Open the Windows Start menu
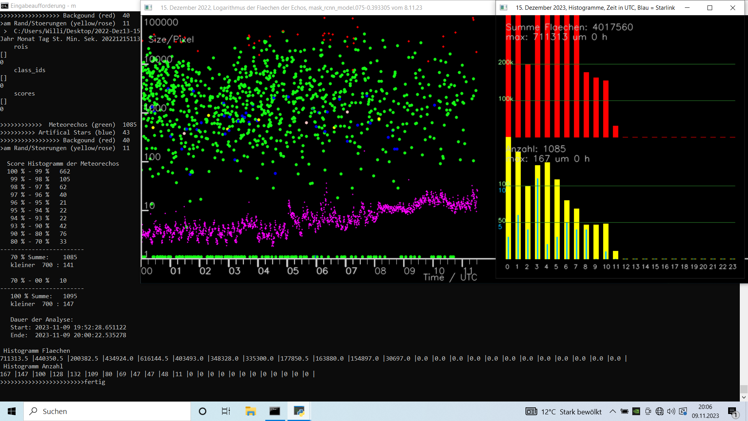748x421 pixels. [12, 411]
